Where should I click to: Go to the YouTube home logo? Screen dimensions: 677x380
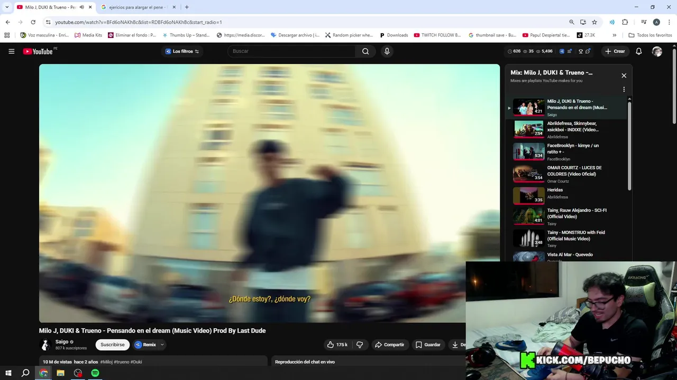pos(38,51)
